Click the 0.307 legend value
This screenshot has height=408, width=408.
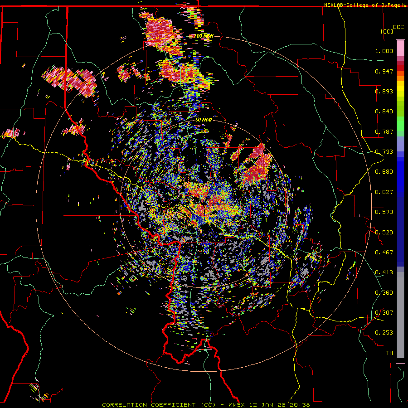point(384,312)
